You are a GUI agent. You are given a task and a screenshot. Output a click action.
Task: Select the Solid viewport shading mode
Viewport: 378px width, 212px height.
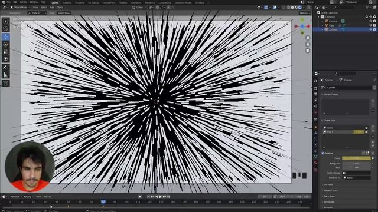click(292, 8)
